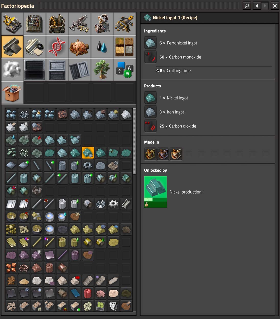280x319 pixels.
Task: Select the copper ingot stack icon
Action: click(x=37, y=268)
